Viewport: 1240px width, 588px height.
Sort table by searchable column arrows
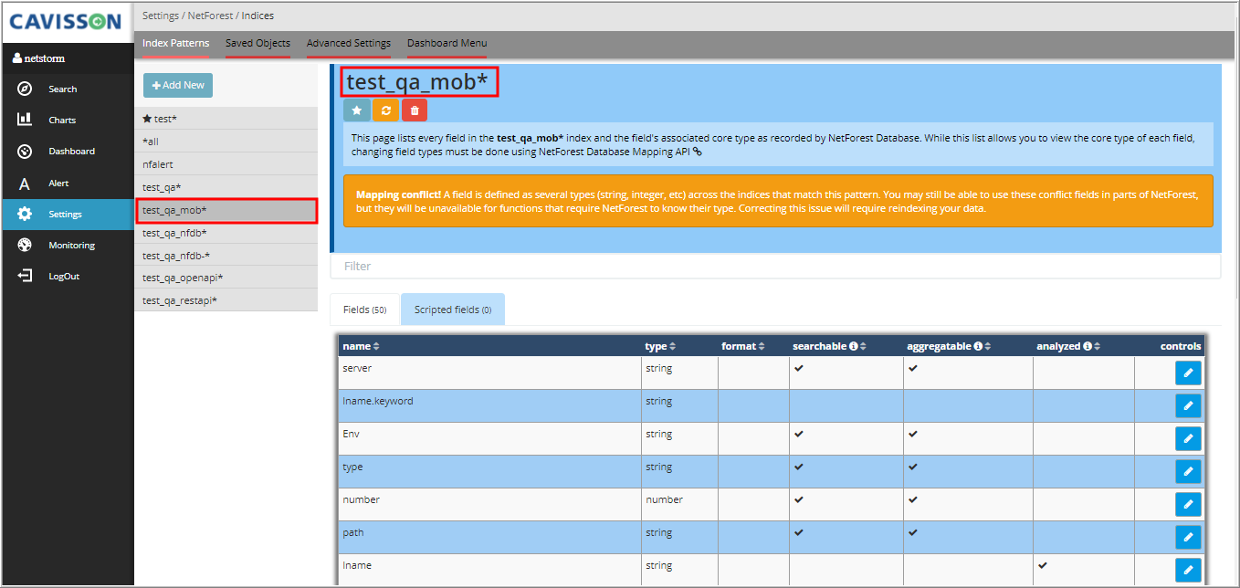click(x=863, y=347)
